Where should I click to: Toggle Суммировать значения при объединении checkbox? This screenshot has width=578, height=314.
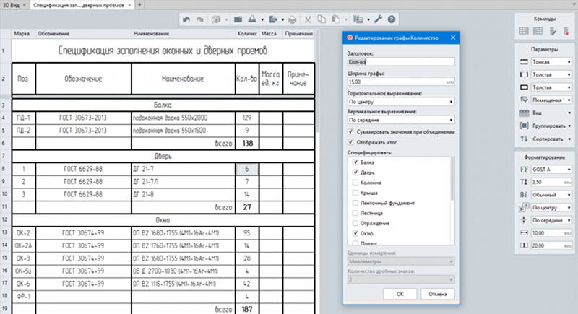(x=350, y=132)
